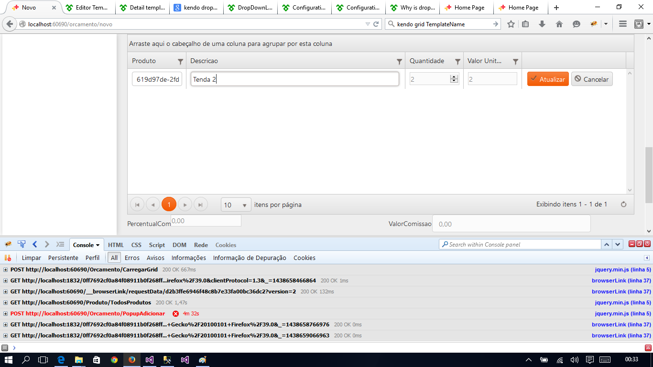Filter console by Avisos
The image size is (653, 367).
[x=155, y=258]
